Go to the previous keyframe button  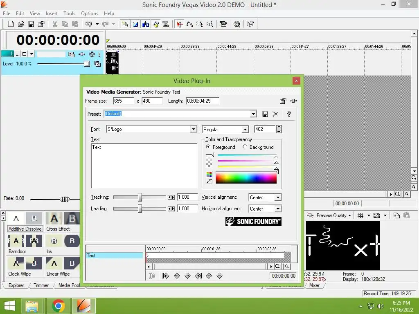coord(177,276)
